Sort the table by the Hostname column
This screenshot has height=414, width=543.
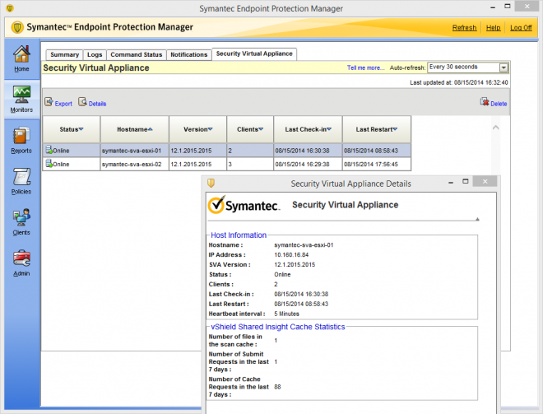pos(135,129)
